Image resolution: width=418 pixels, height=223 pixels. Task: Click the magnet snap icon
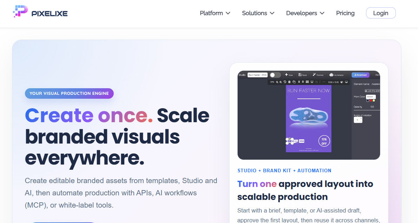point(312,82)
